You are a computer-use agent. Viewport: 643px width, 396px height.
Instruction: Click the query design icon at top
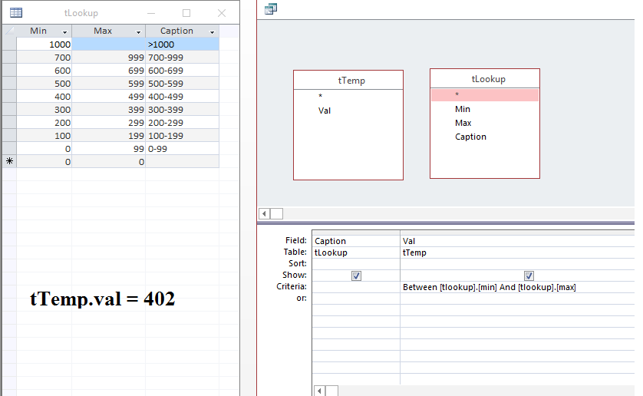click(270, 9)
